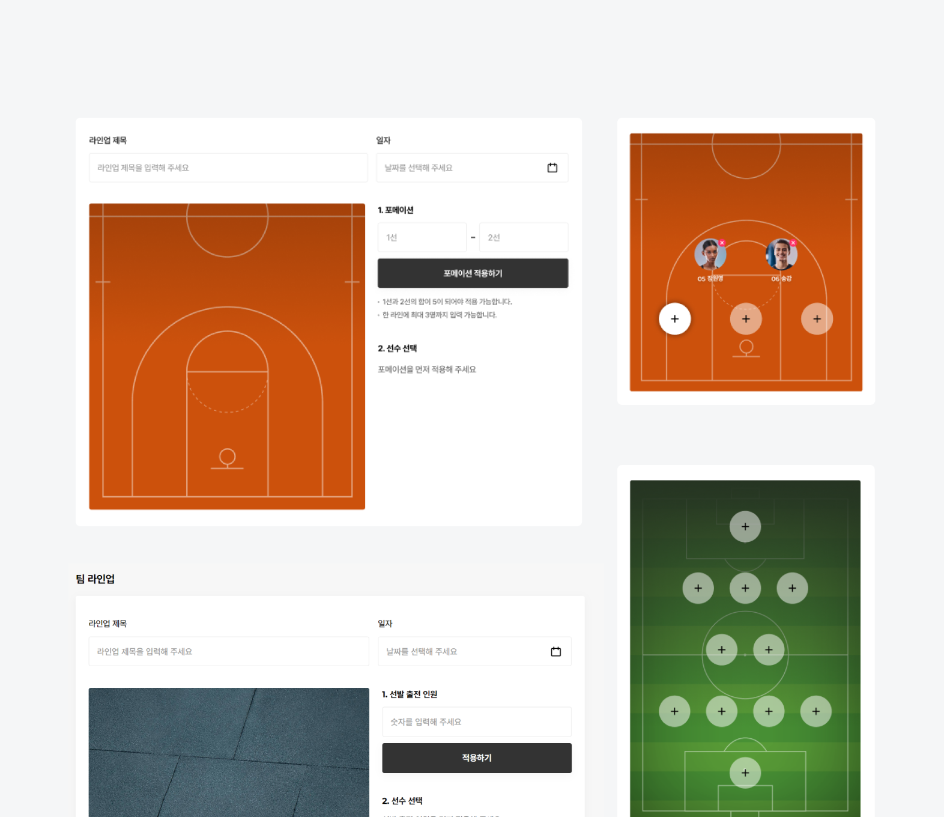This screenshot has width=944, height=817.
Task: Focus the top 라인업 제목 input field
Action: 228,168
